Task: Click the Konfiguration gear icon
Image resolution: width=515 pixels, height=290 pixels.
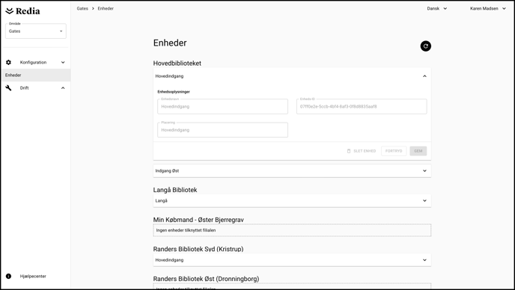Action: tap(8, 62)
